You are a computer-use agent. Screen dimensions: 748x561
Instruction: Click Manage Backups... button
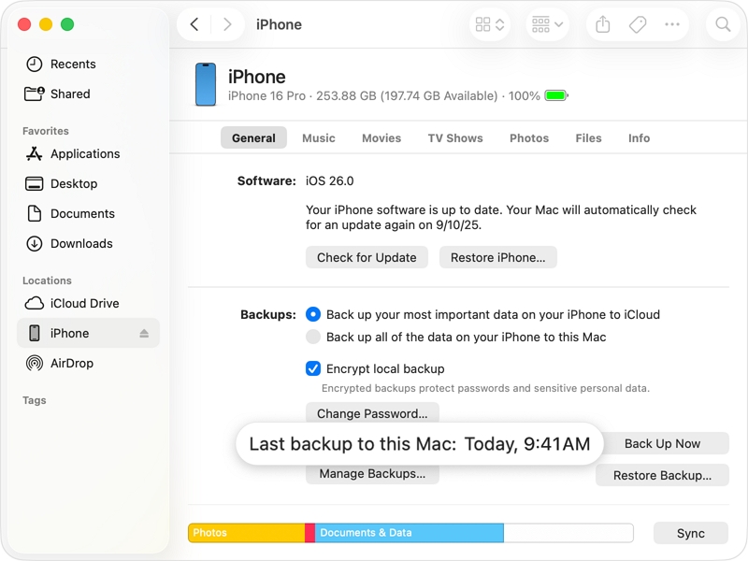click(x=372, y=474)
